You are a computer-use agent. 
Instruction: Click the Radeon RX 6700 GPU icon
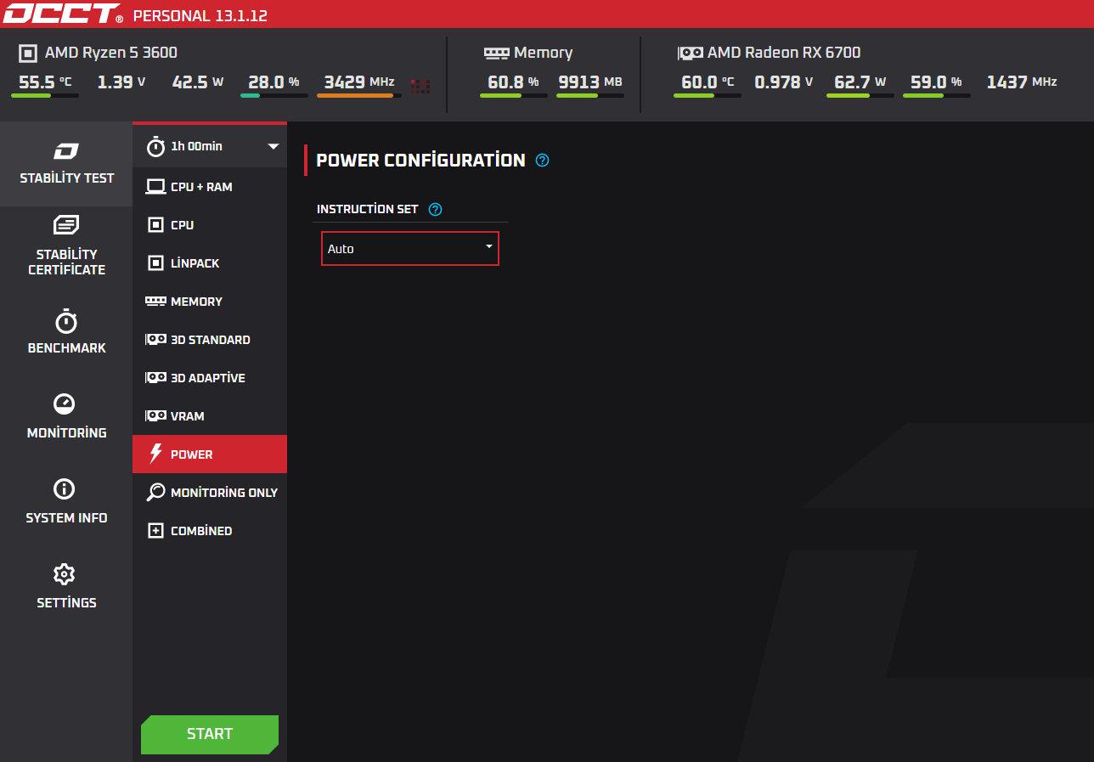(x=690, y=53)
